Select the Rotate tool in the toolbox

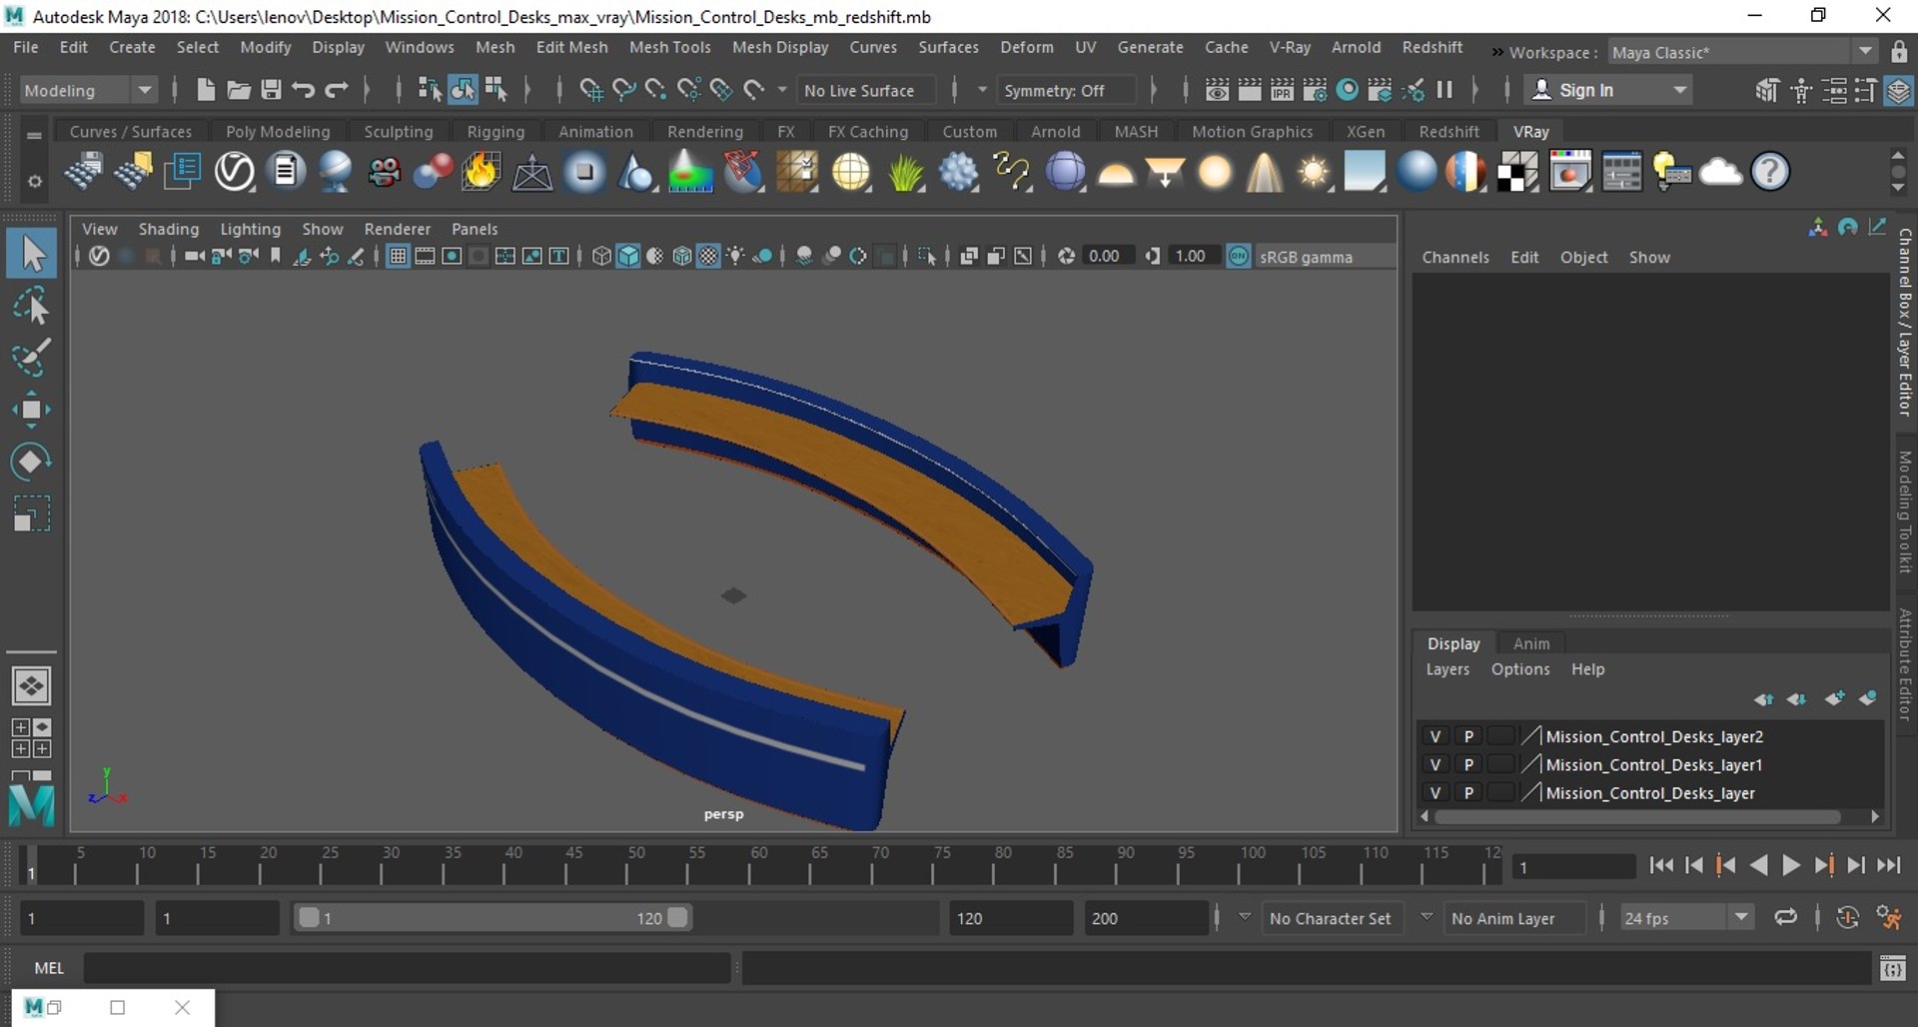click(31, 462)
